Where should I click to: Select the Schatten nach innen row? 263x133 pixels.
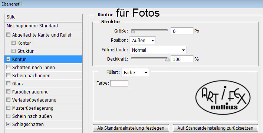43,67
